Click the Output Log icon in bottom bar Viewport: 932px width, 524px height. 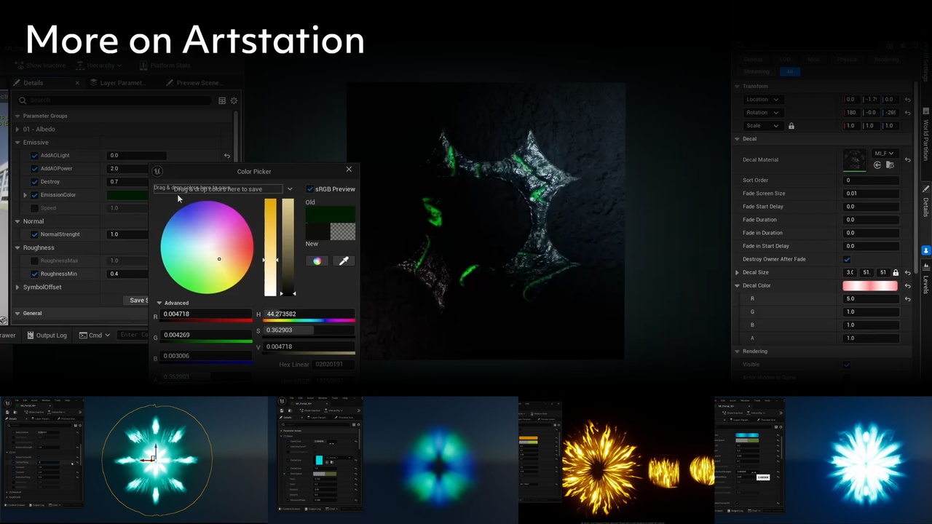[30, 335]
